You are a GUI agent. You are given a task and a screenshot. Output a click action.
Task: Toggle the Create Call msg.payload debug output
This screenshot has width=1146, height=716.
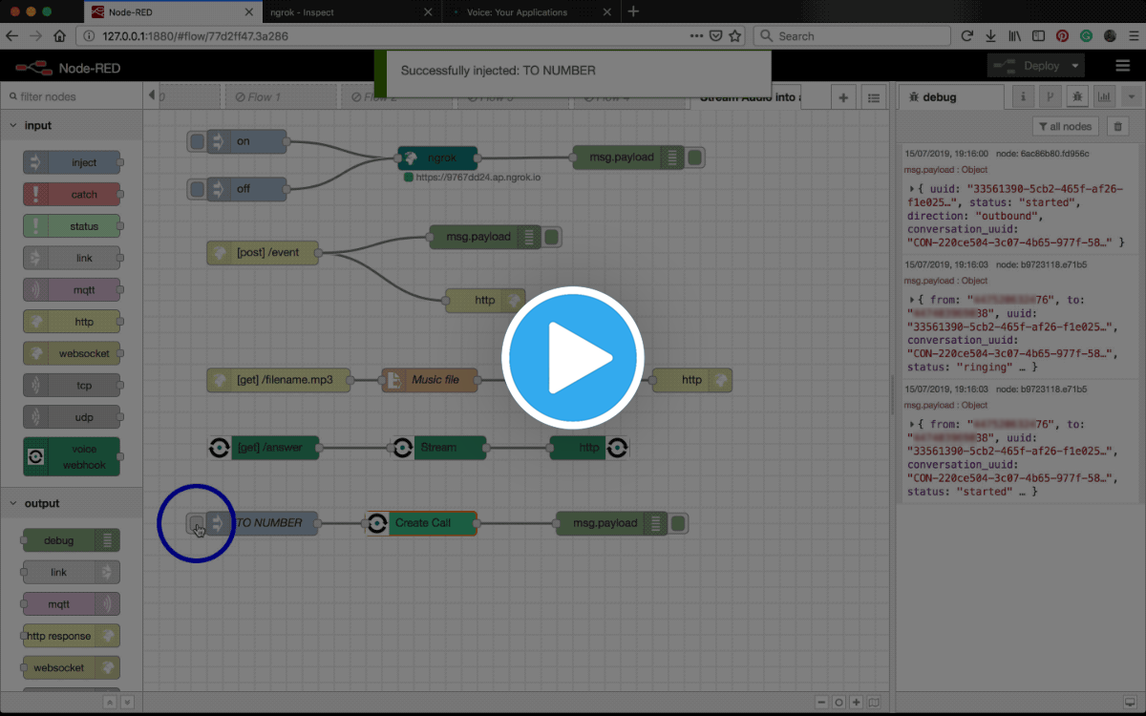click(x=678, y=523)
